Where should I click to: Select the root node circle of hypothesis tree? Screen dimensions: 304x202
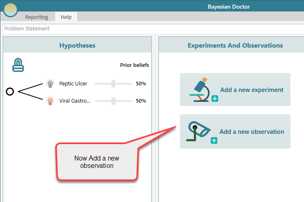(x=10, y=92)
